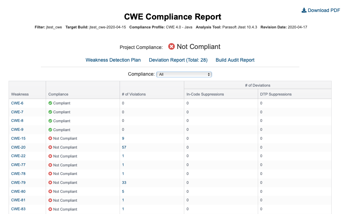Click the red X icon for CWE-15
342x214 pixels.
pyautogui.click(x=50, y=138)
